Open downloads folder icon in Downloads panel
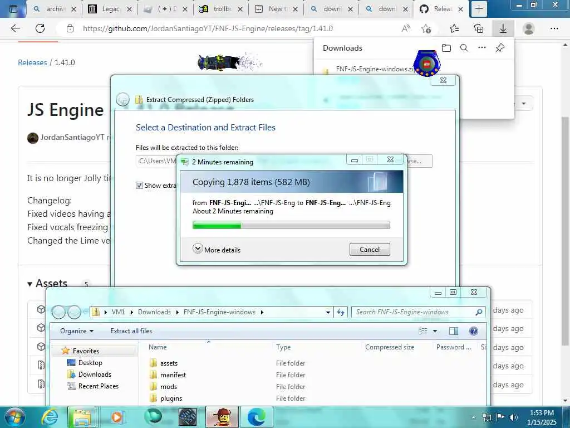The image size is (570, 428). pyautogui.click(x=446, y=48)
